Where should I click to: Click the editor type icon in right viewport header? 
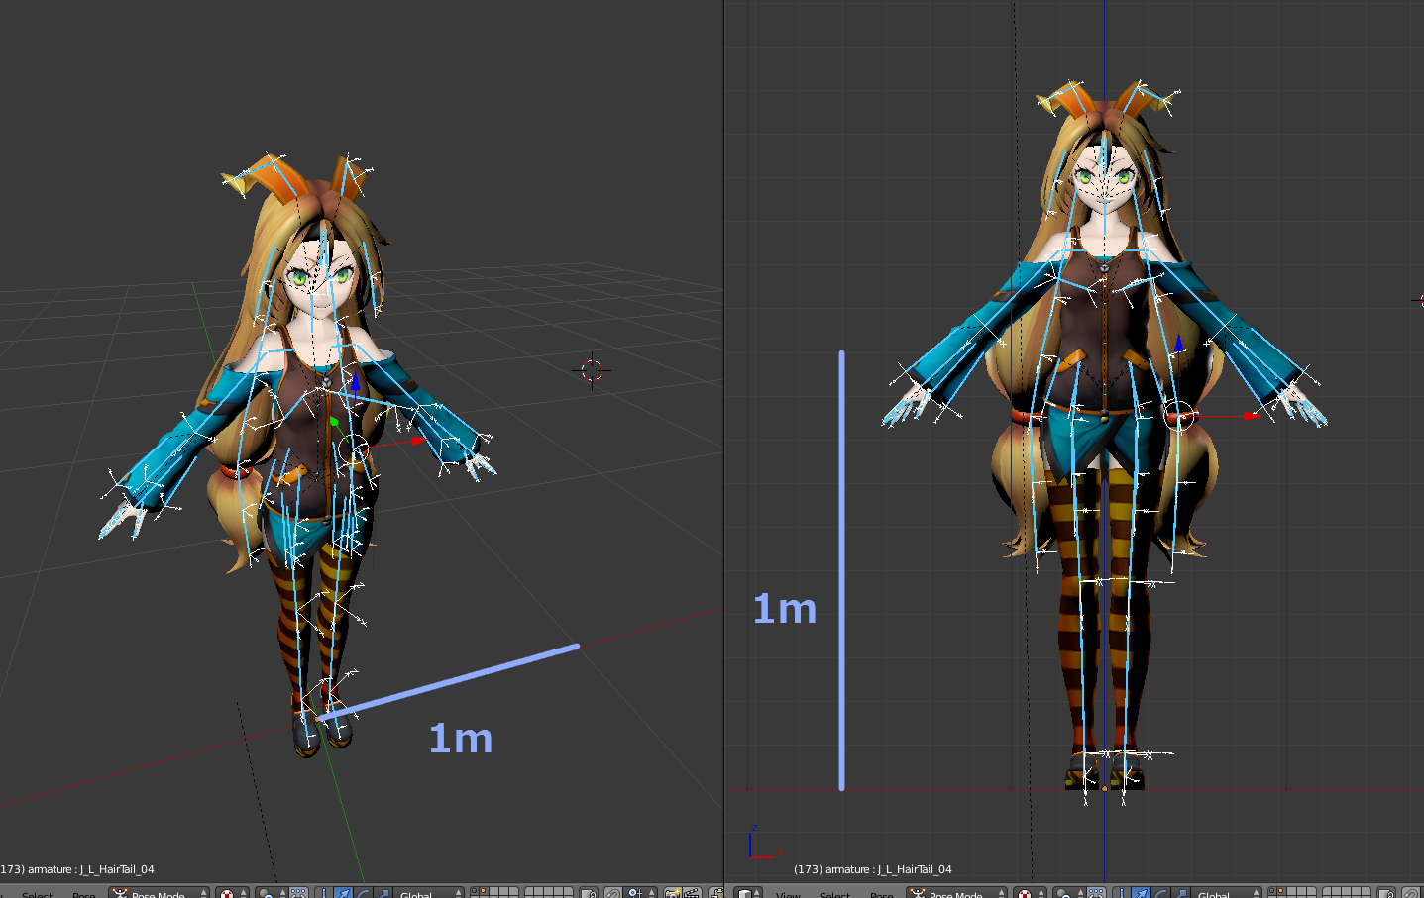click(x=745, y=892)
